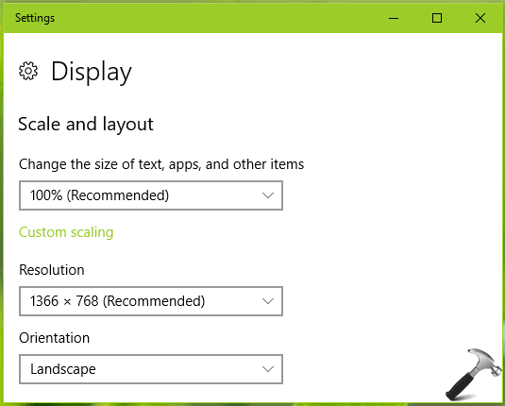Close the Settings window
This screenshot has height=406, width=505.
(480, 18)
